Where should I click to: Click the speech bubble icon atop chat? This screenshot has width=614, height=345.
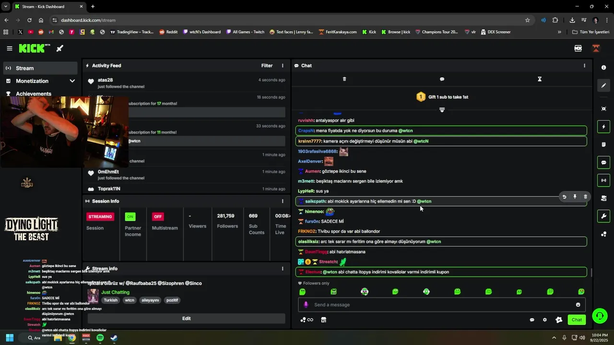pyautogui.click(x=442, y=79)
